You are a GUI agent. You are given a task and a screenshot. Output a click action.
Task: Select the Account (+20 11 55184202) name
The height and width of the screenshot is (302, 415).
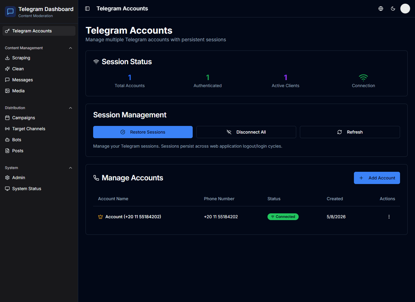pos(133,217)
